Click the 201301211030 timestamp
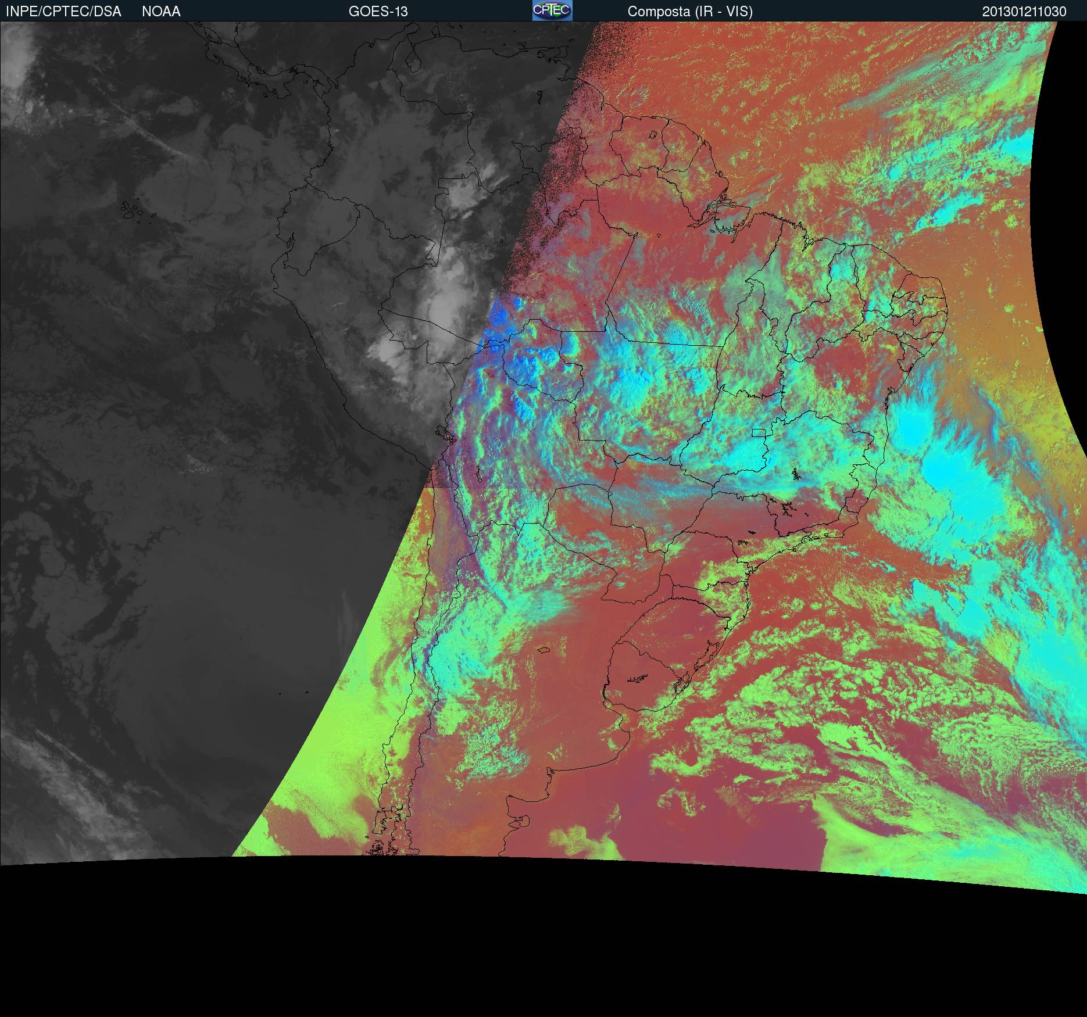 (1024, 12)
